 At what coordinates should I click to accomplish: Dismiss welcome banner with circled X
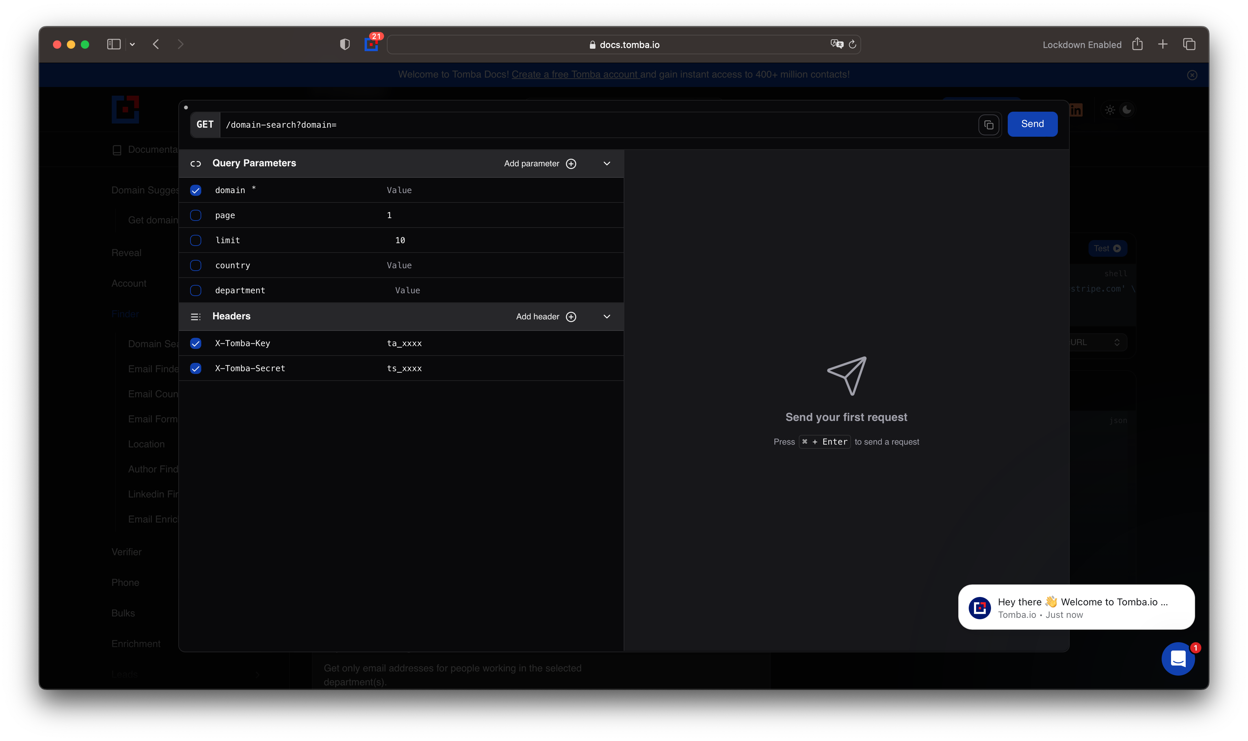(1192, 75)
